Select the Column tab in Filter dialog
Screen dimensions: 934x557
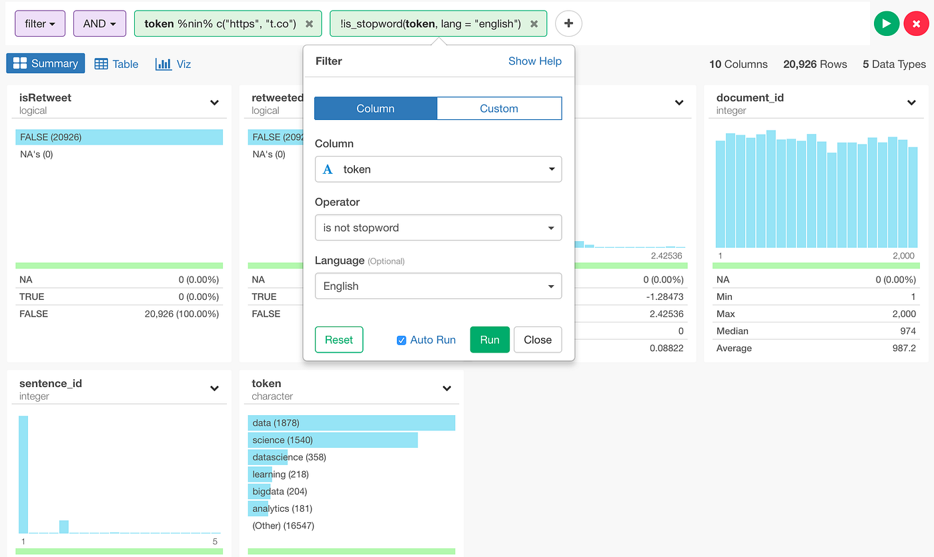376,108
